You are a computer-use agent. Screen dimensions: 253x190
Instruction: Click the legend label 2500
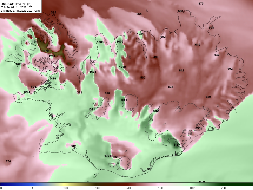224,188
